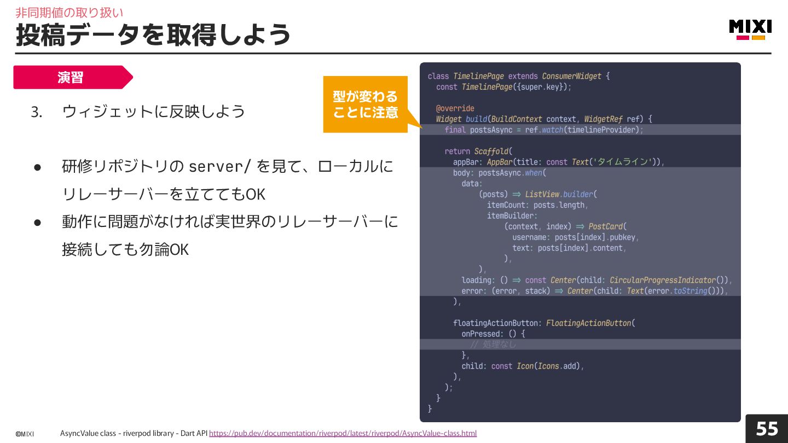Click the floatingActionButton: FloatingActionButton( line
Image resolution: width=788 pixels, height=443 pixels.
[544, 323]
